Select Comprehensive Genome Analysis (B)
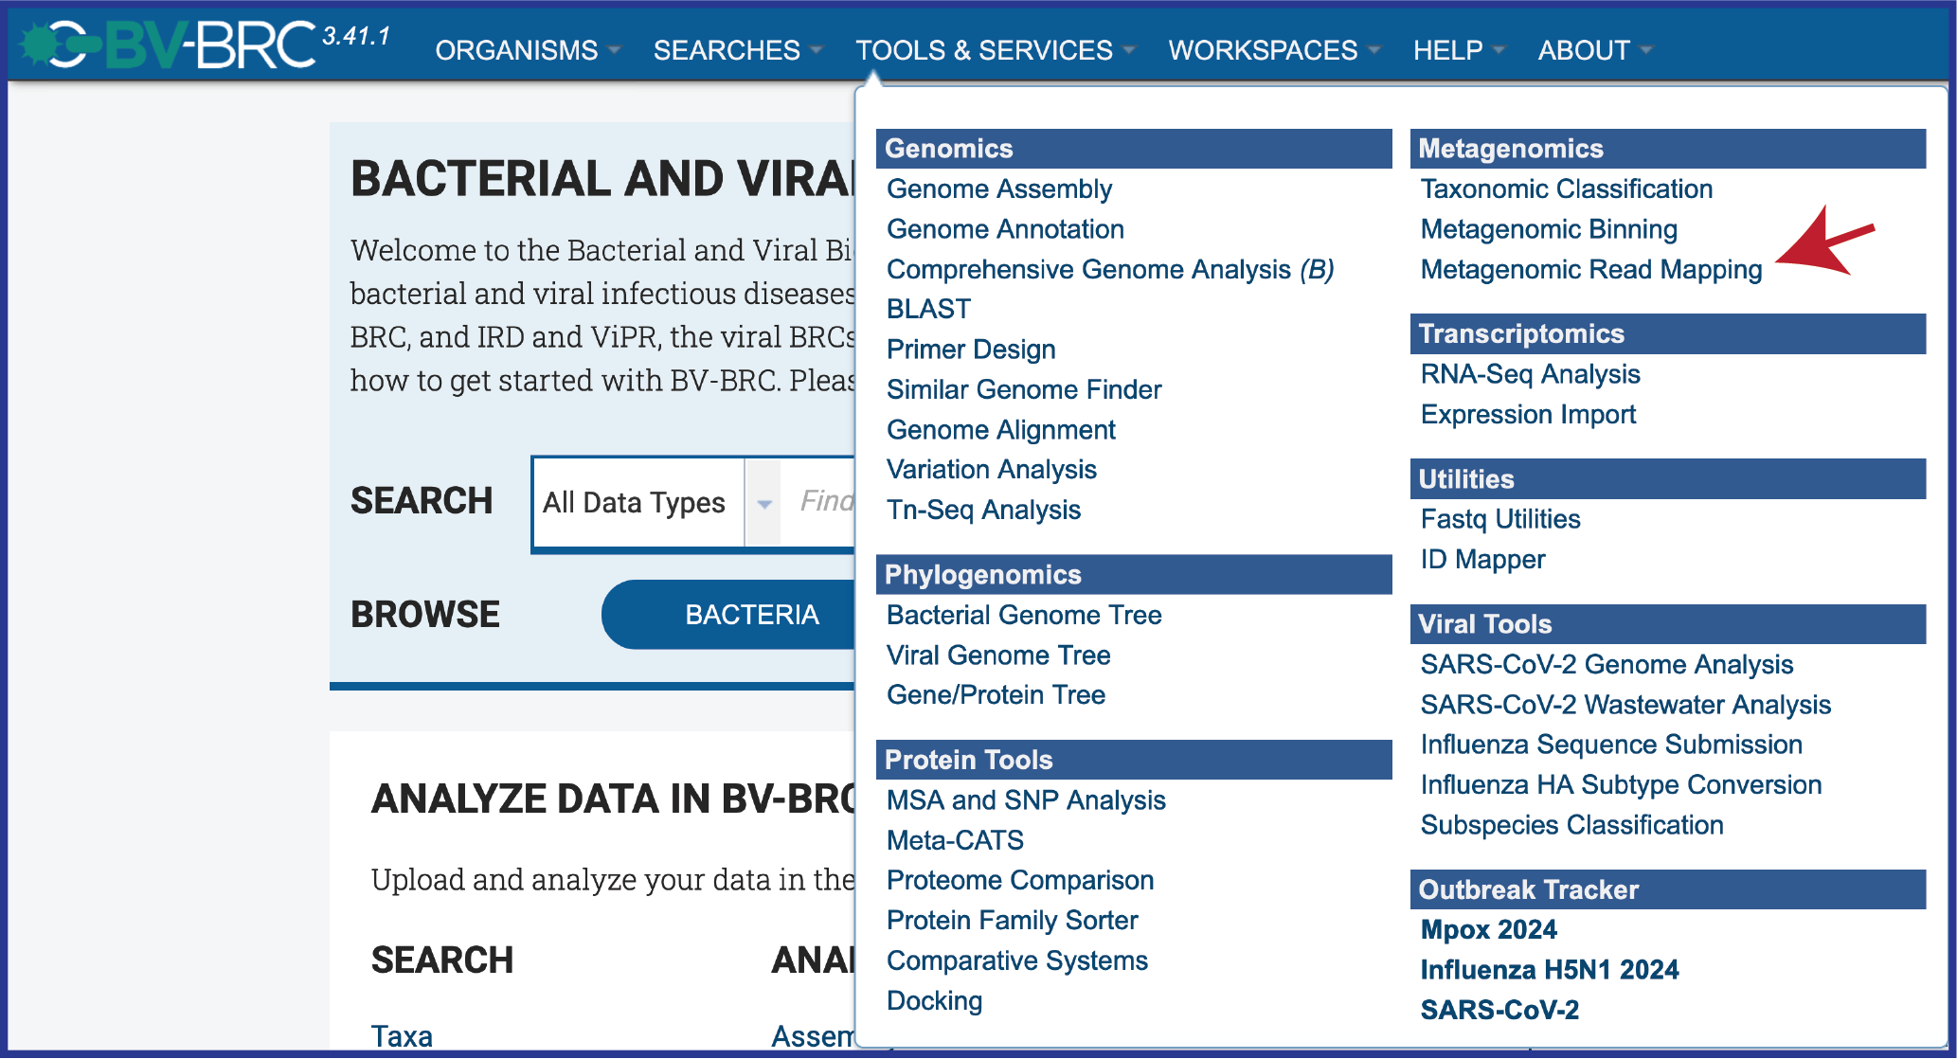Screen dimensions: 1957x1059 1110,270
